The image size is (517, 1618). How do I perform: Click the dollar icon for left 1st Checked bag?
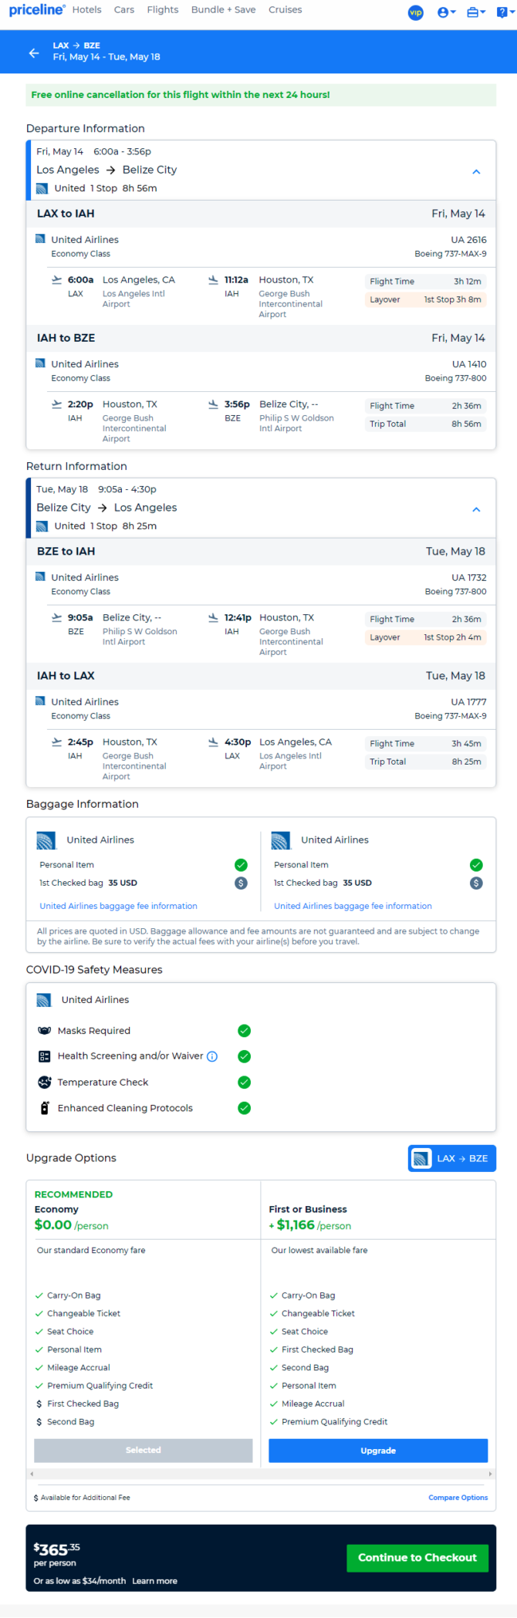241,883
